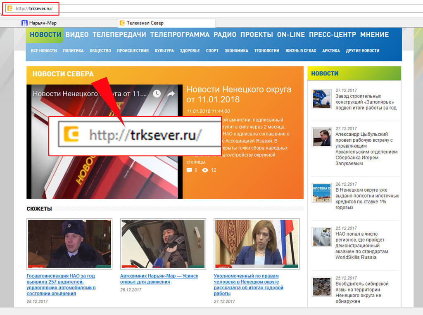Click the share arrow icon on video
The width and height of the screenshot is (423, 315).
171,94
